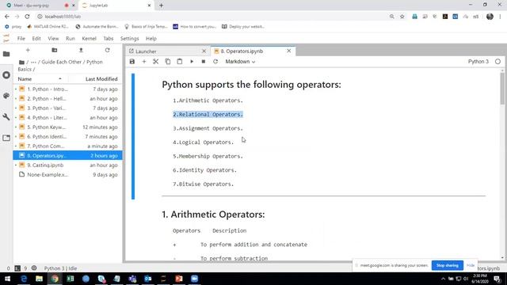Open the Help menu

click(x=151, y=39)
